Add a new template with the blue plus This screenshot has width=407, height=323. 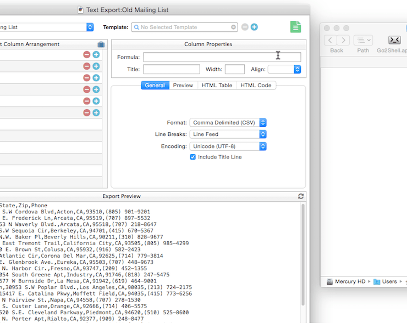254,27
